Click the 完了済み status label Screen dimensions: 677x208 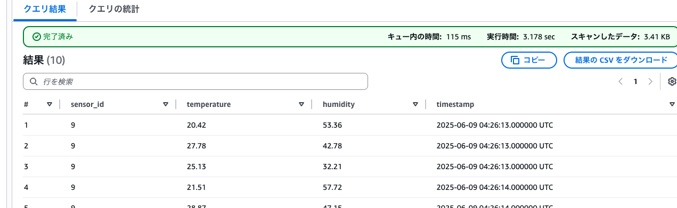pos(58,37)
